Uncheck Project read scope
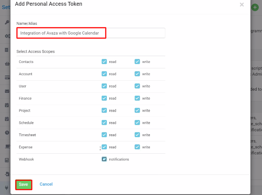This screenshot has height=195, width=262. (104, 110)
